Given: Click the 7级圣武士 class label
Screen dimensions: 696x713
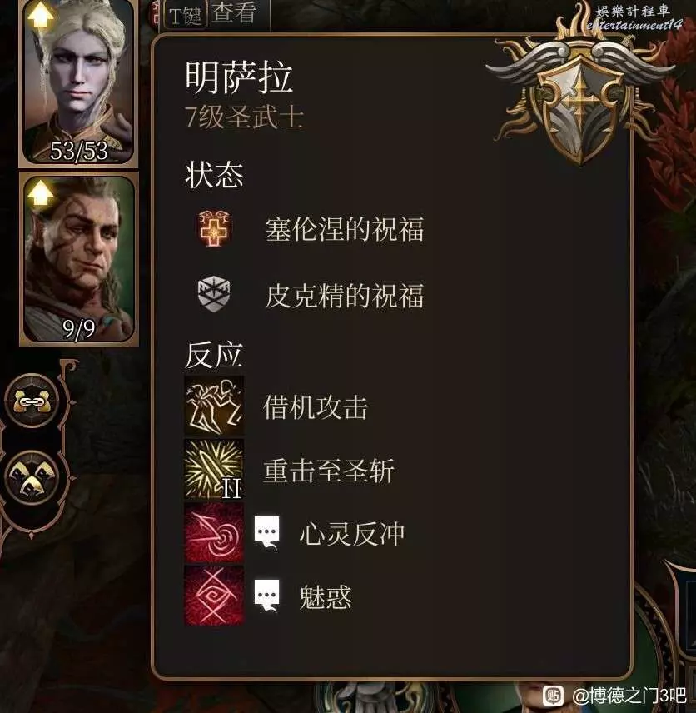Looking at the screenshot, I should [x=244, y=117].
